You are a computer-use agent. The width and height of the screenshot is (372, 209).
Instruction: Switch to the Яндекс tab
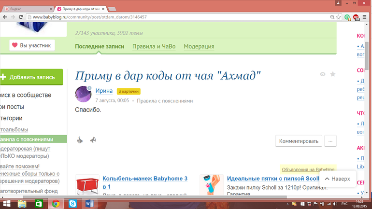29,9
